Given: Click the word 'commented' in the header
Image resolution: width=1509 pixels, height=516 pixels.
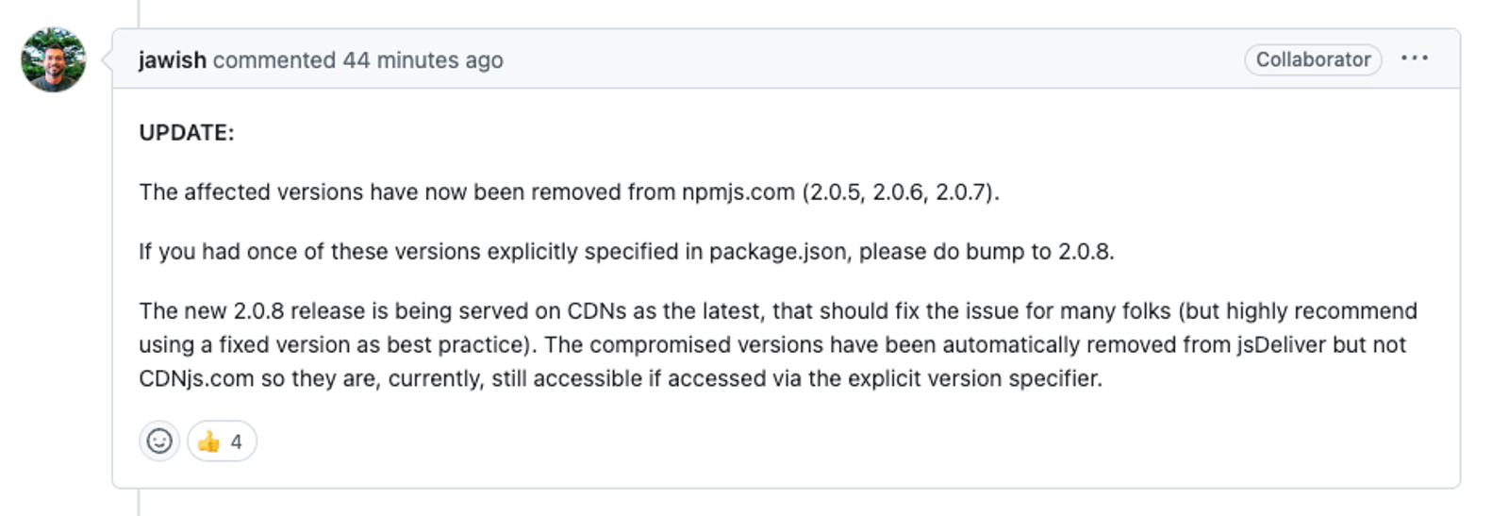Looking at the screenshot, I should tap(274, 59).
